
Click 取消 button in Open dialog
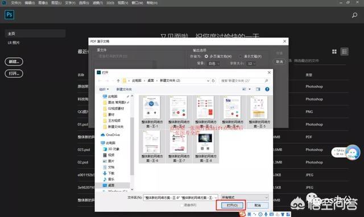[x=258, y=206]
